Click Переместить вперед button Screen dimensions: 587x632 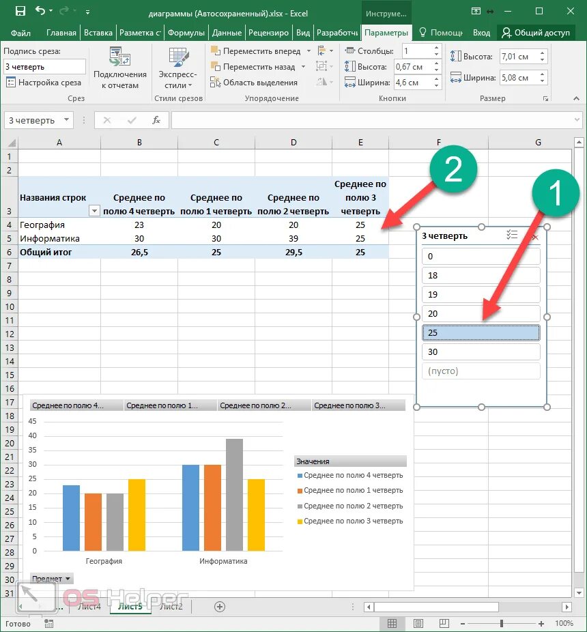click(x=256, y=51)
